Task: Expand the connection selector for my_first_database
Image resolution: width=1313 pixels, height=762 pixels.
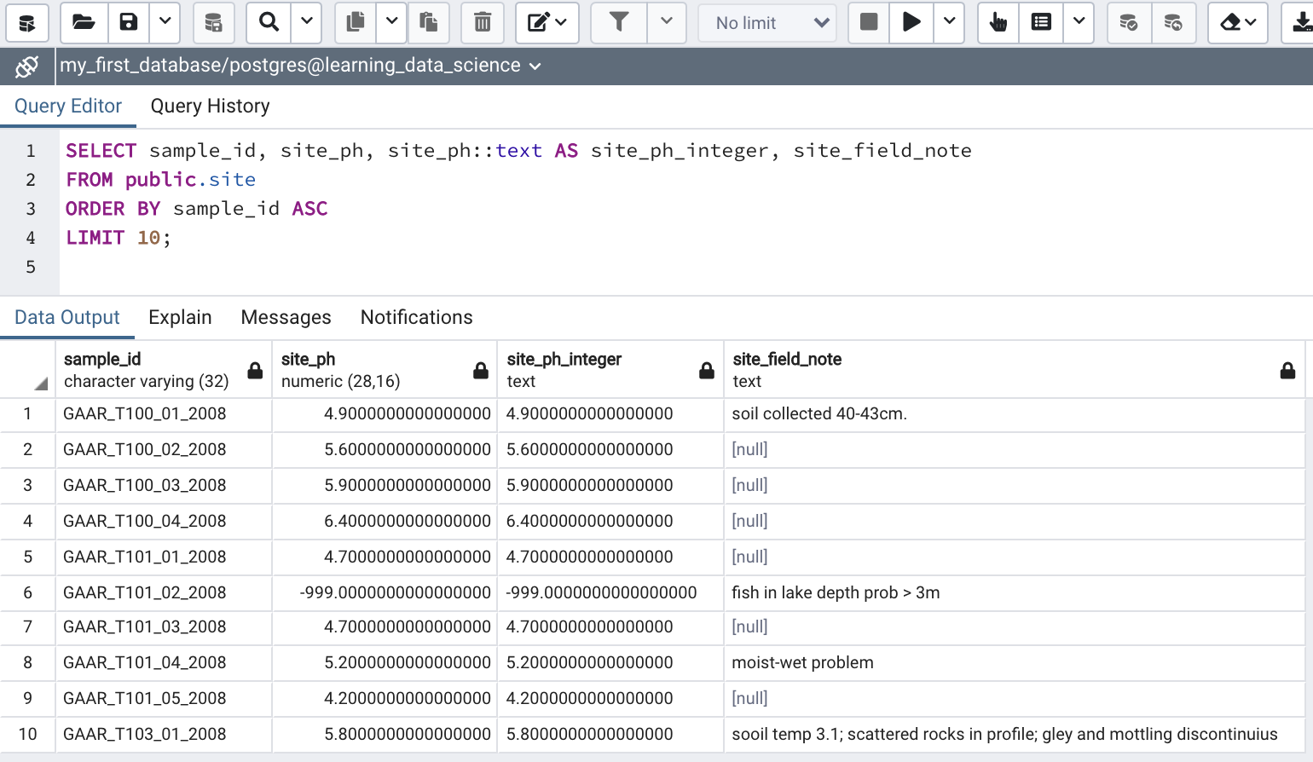Action: coord(535,66)
